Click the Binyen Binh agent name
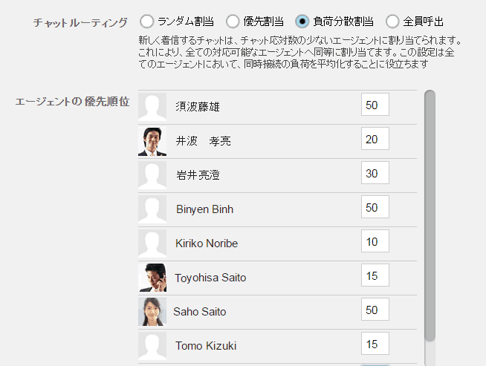The height and width of the screenshot is (366, 486). 204,209
